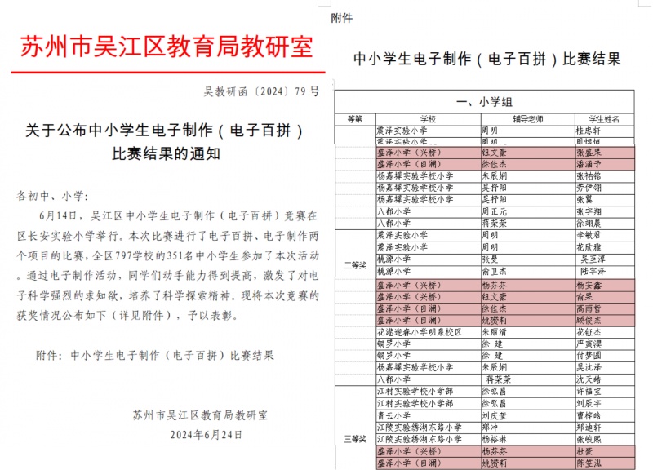
Task: Click teacher name 周正元
Action: (494, 211)
